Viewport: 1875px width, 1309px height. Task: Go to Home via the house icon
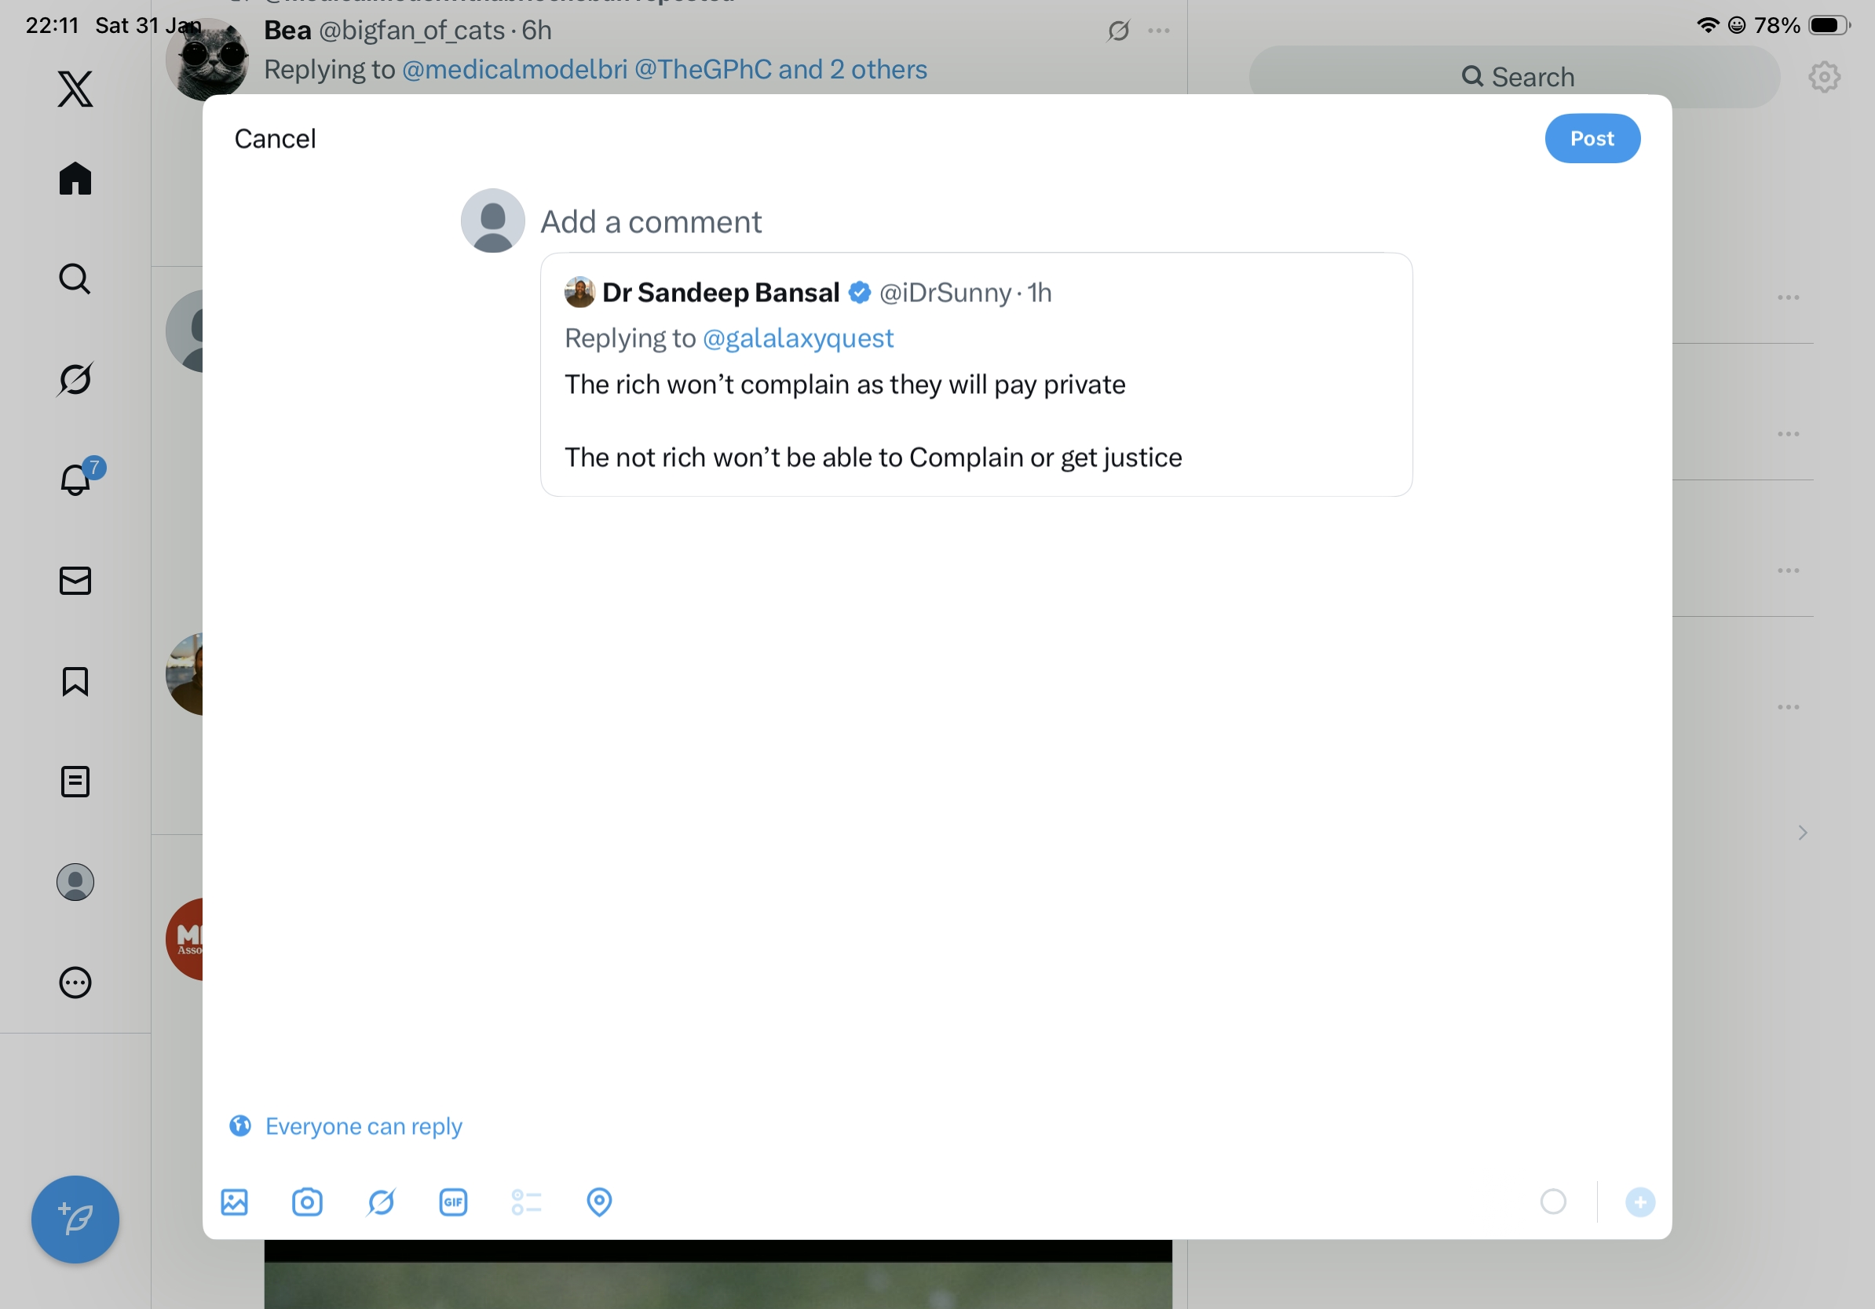click(x=75, y=179)
